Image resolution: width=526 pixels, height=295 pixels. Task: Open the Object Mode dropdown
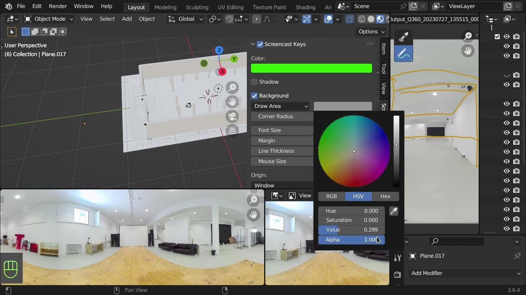49,19
